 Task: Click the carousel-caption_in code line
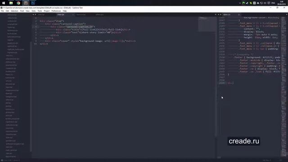(73, 27)
